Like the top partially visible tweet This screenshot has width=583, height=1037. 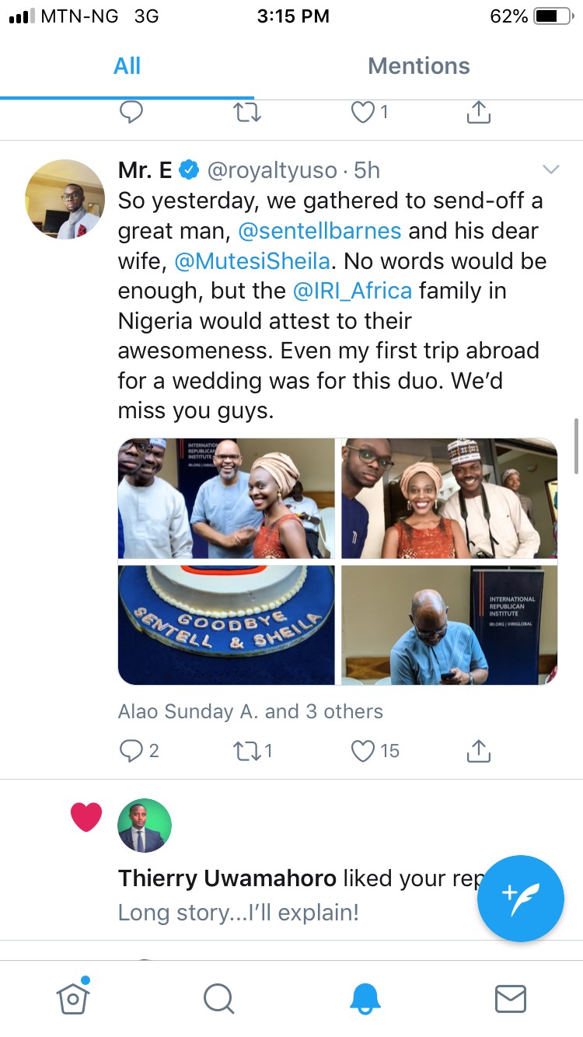pos(363,113)
